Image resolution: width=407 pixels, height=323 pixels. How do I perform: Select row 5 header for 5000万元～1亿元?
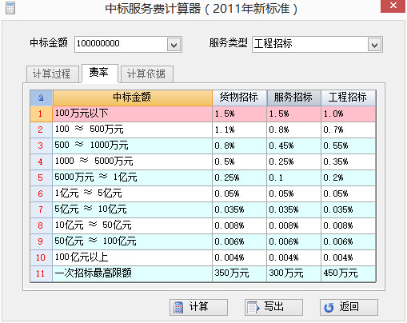41,177
